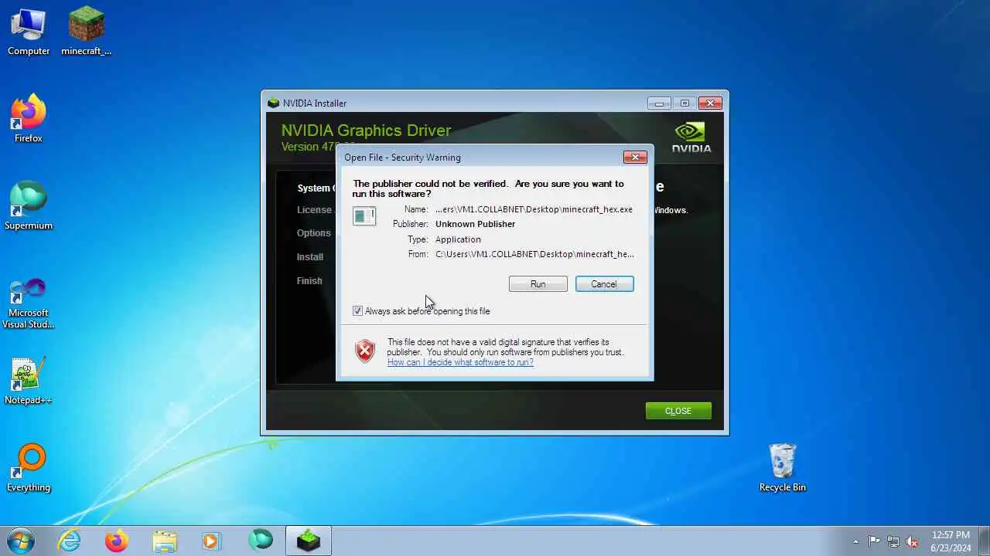Select the Recycle Bin icon

coord(783,468)
